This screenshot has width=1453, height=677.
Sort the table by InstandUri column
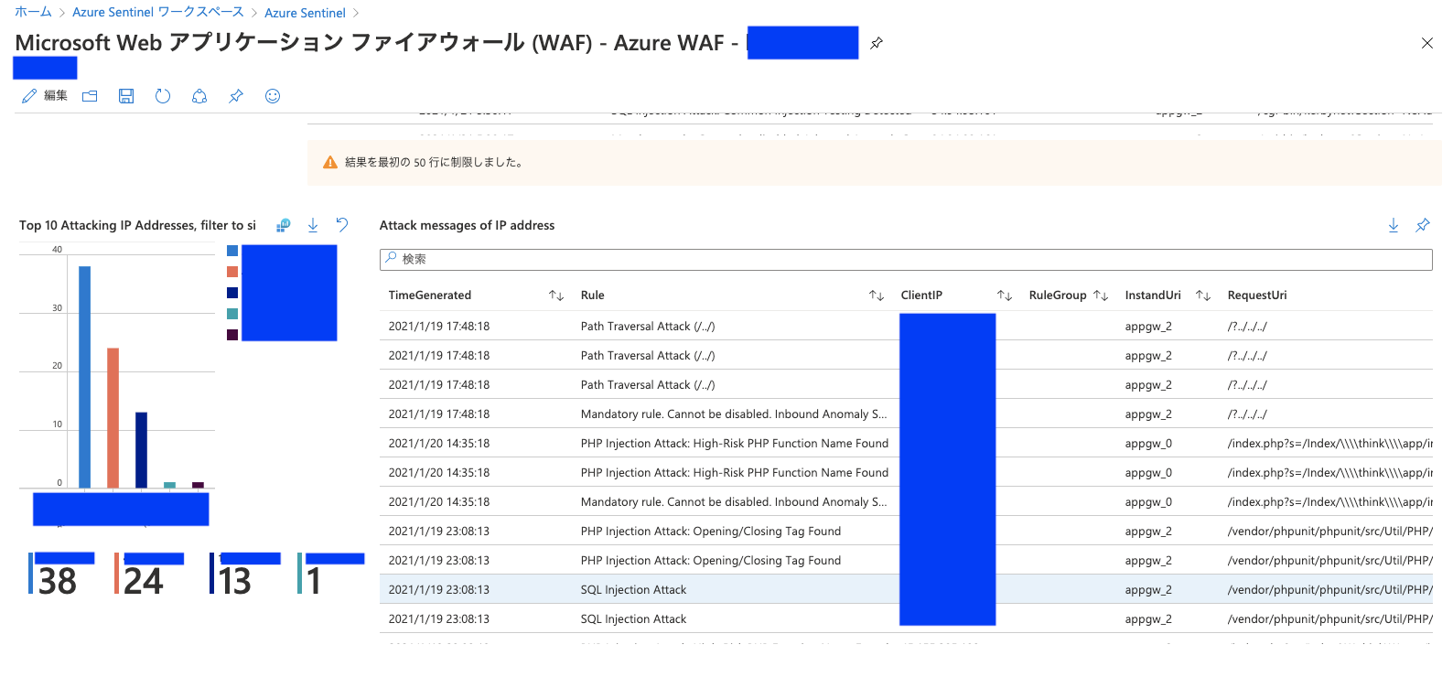[x=1203, y=296]
